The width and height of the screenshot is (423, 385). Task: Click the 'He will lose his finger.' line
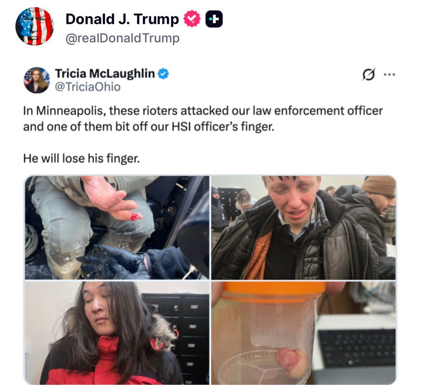click(81, 158)
